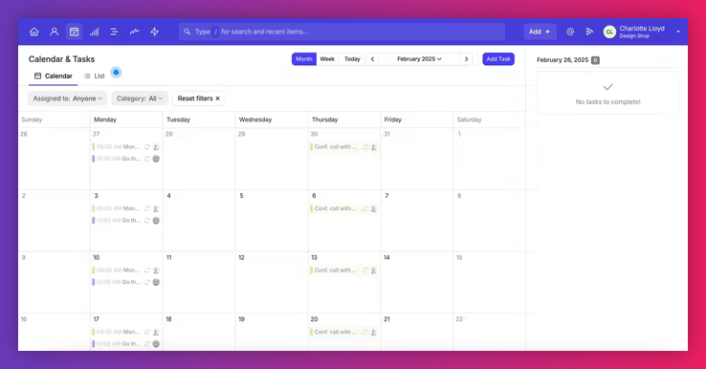Click gray assignee avatar on Monday 3 Go th... event
Image resolution: width=706 pixels, height=369 pixels.
(156, 221)
